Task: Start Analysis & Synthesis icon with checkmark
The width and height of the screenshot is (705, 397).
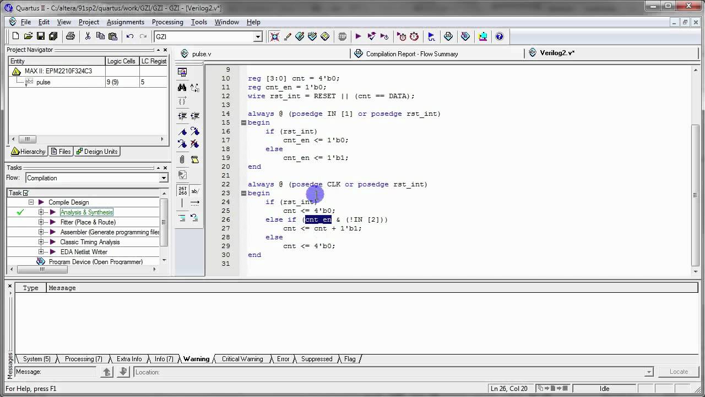Action: tap(372, 36)
